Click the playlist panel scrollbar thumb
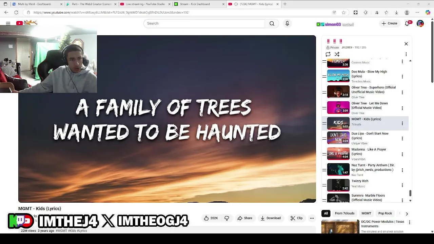 (410, 193)
